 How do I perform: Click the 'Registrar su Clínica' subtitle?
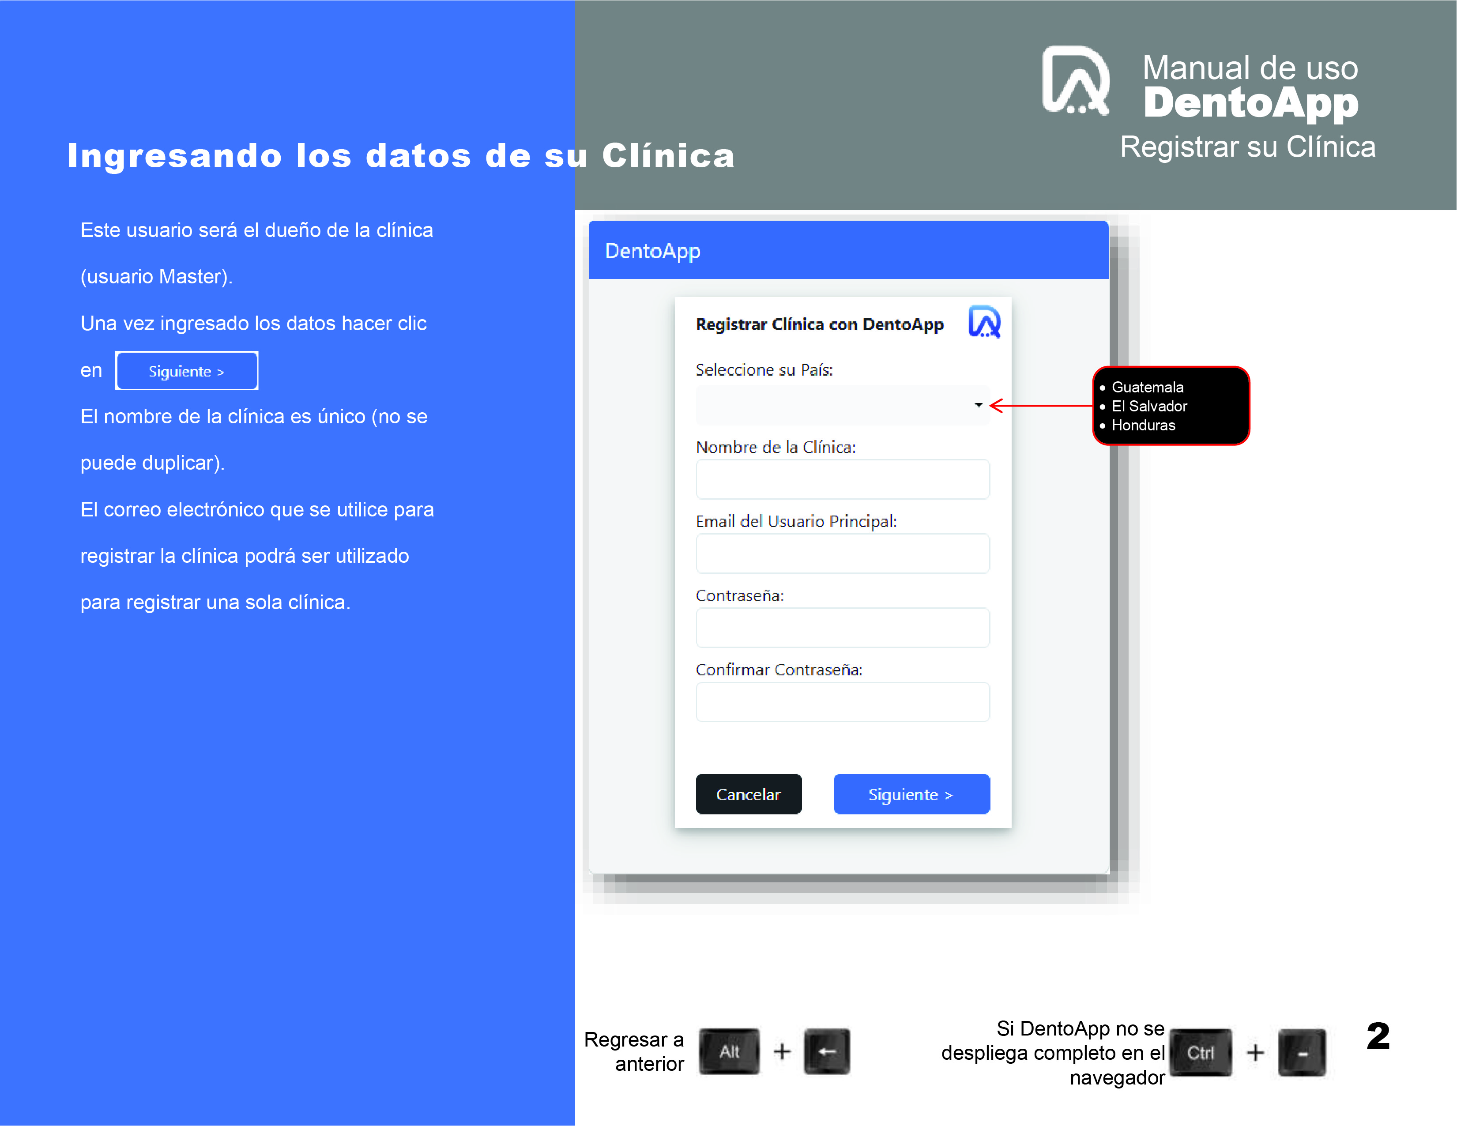click(x=1247, y=147)
